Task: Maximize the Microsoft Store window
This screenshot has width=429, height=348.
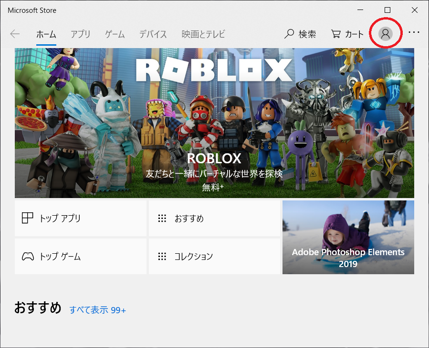Action: (x=387, y=10)
